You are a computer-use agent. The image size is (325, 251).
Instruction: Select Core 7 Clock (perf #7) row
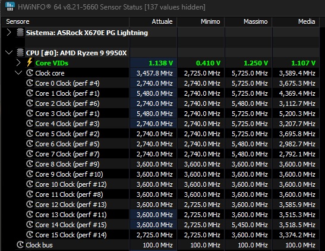point(67,154)
